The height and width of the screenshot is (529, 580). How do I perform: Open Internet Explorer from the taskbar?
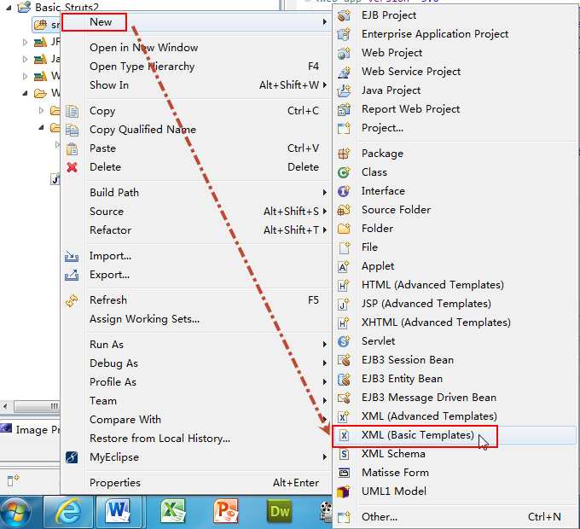pos(69,512)
